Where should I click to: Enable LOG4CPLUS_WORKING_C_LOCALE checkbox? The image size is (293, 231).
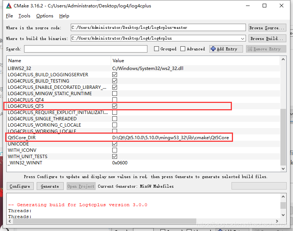[x=114, y=125]
